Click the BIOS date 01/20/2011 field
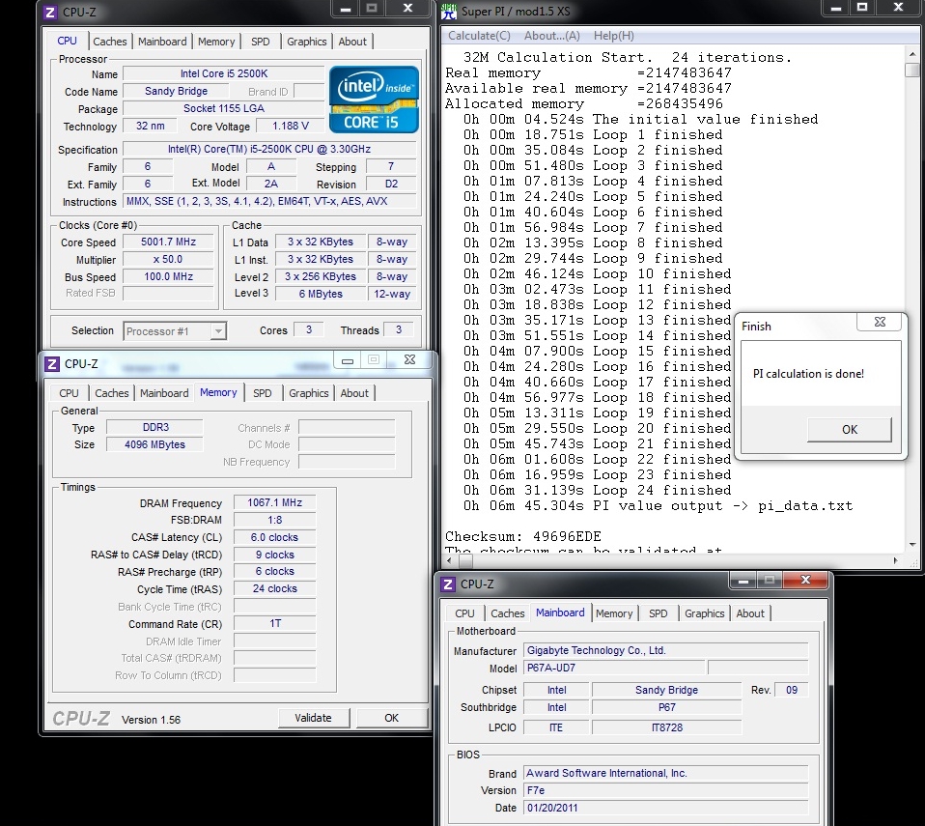 pos(666,808)
